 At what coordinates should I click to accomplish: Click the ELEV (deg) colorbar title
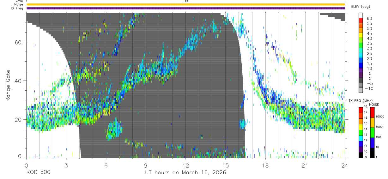tap(361, 6)
